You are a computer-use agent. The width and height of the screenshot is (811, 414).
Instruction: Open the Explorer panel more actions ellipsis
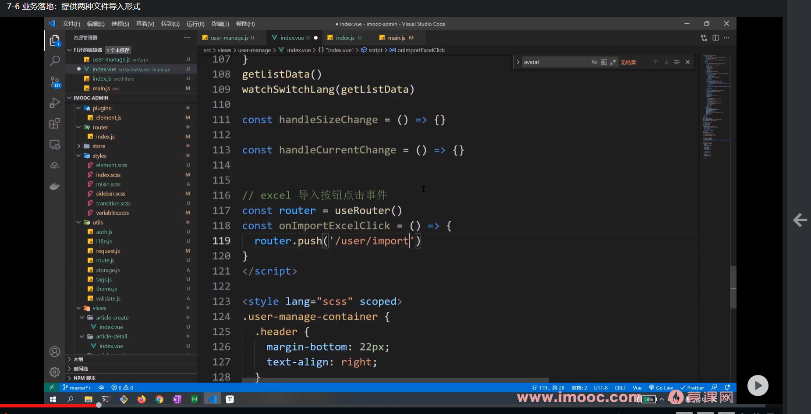187,38
